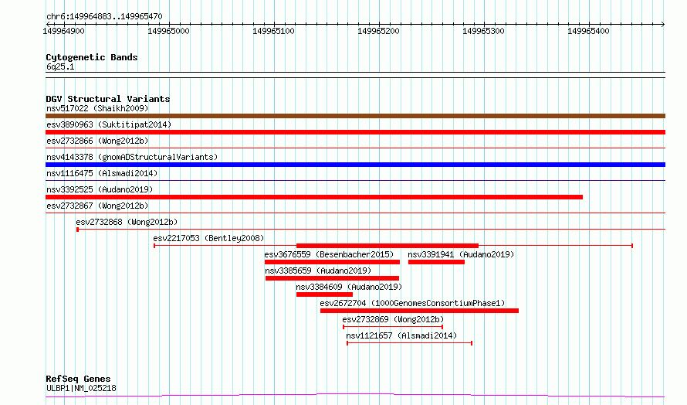The height and width of the screenshot is (405, 687).
Task: Select the thin nsv1121657 variant line
Action: click(409, 343)
